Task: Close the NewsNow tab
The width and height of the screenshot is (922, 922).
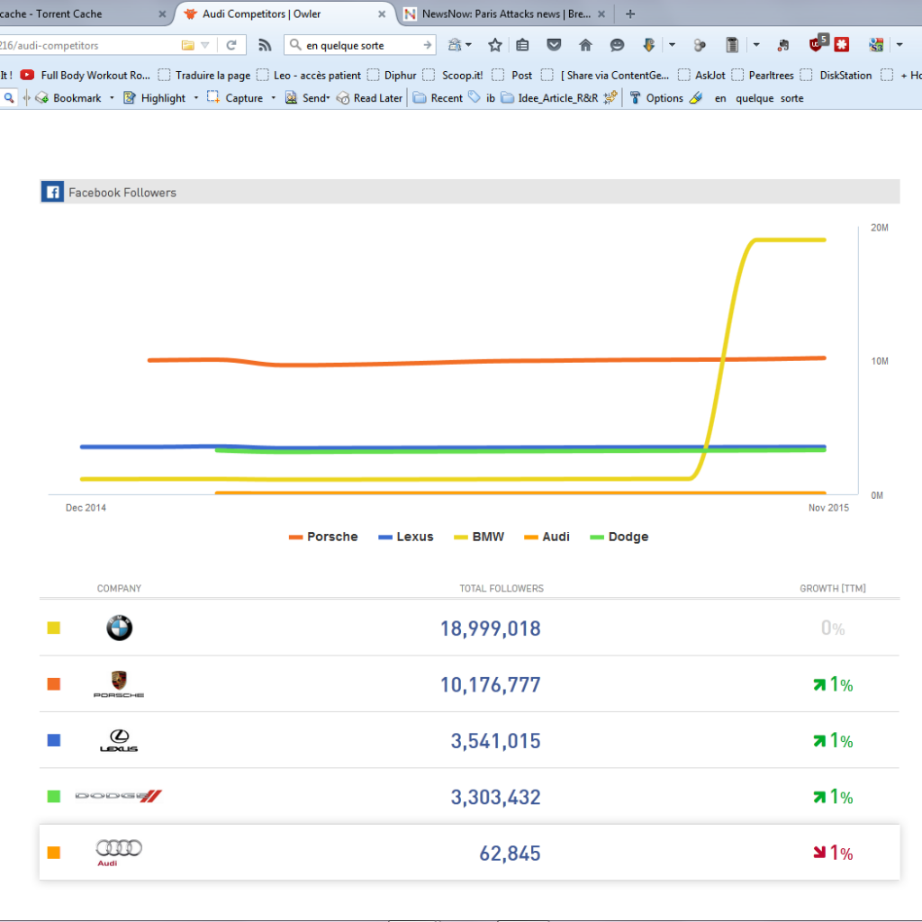Action: 601,14
